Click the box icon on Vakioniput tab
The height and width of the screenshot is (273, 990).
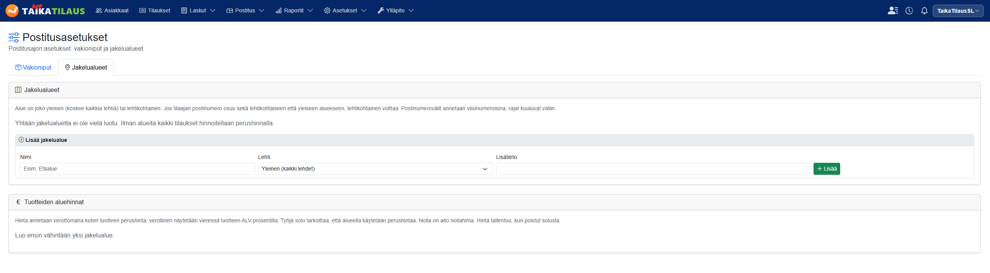[x=18, y=67]
